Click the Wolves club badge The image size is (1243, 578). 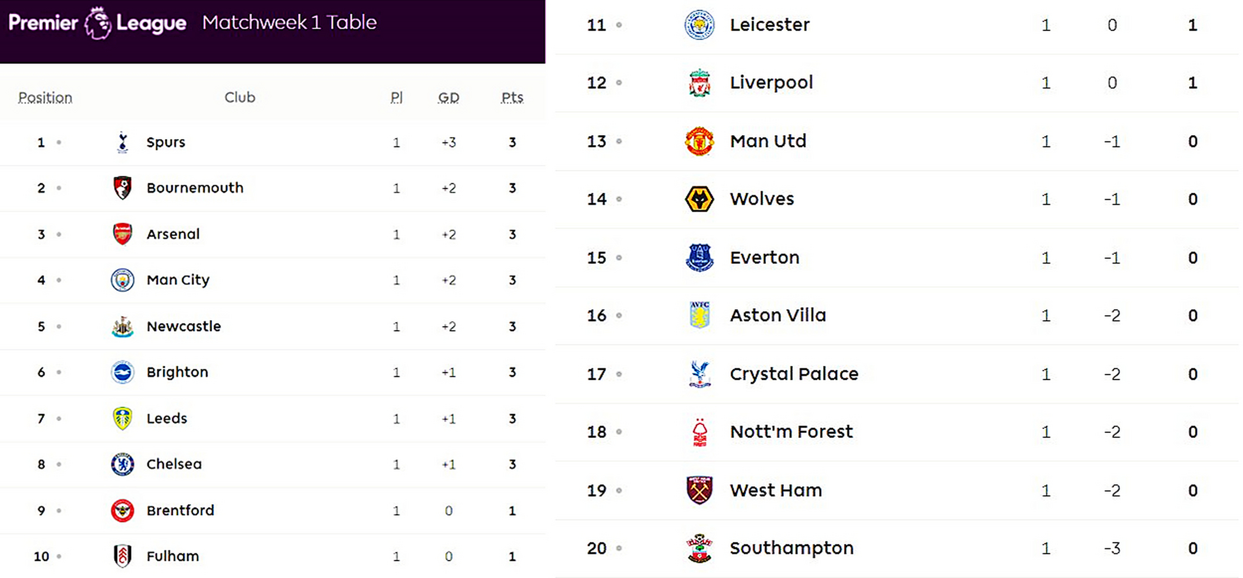pyautogui.click(x=699, y=199)
